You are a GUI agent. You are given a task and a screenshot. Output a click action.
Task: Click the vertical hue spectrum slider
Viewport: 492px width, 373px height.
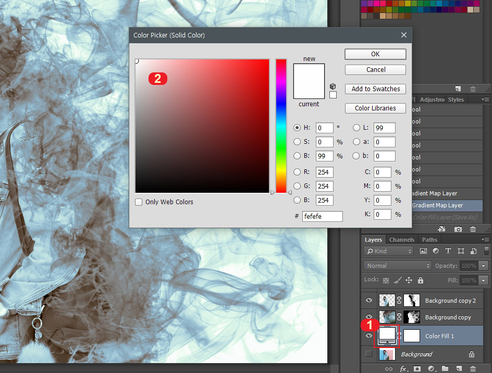point(281,126)
